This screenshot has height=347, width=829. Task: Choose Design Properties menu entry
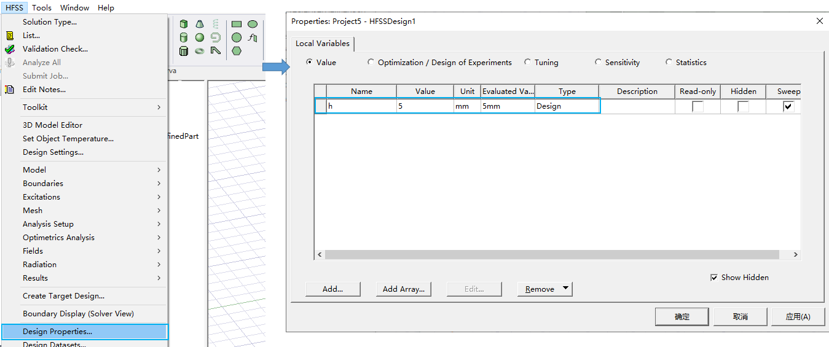pyautogui.click(x=84, y=332)
